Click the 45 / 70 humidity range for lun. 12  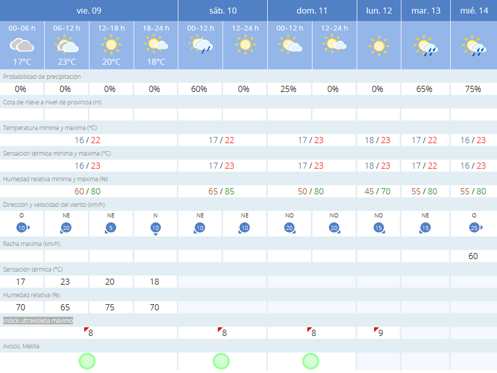click(377, 191)
